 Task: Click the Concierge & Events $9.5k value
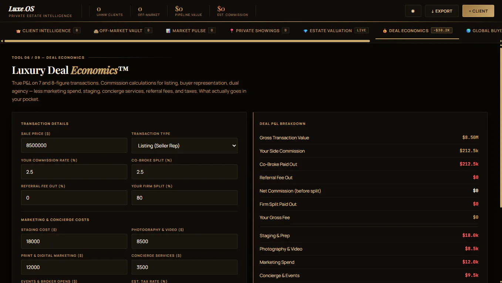click(472, 275)
